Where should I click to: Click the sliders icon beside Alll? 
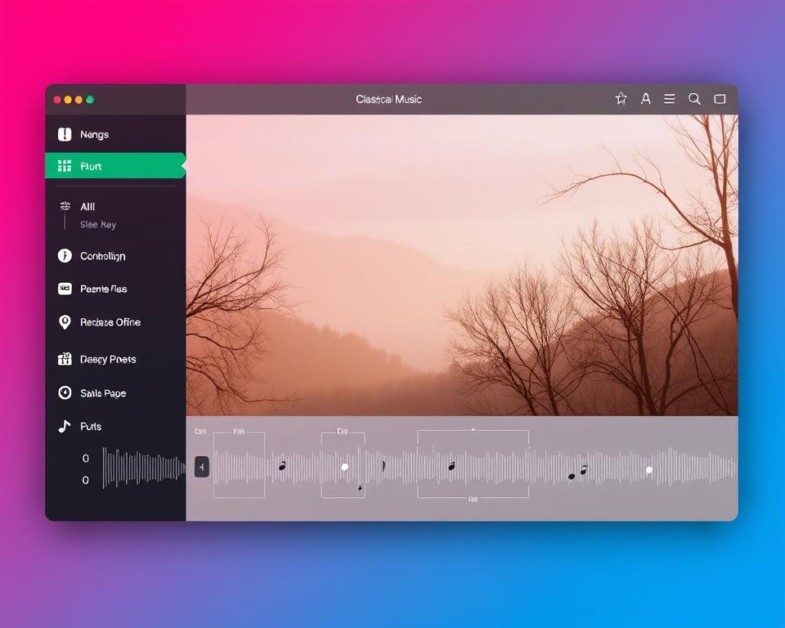[x=65, y=207]
